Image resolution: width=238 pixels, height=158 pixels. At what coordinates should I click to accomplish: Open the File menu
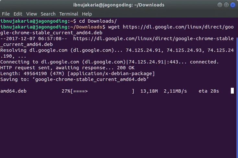tap(6, 14)
